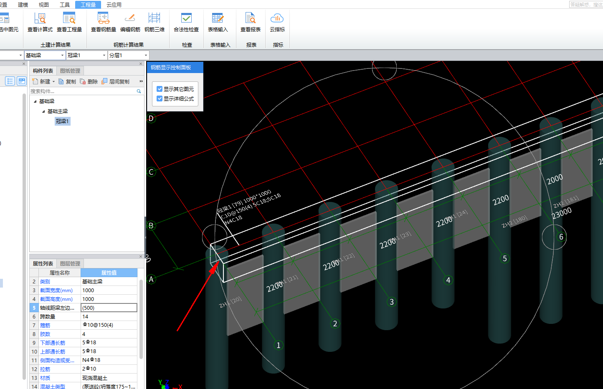Viewport: 603px width, 389px height.
Task: Close the 构件列表 panel
Action: [x=141, y=64]
